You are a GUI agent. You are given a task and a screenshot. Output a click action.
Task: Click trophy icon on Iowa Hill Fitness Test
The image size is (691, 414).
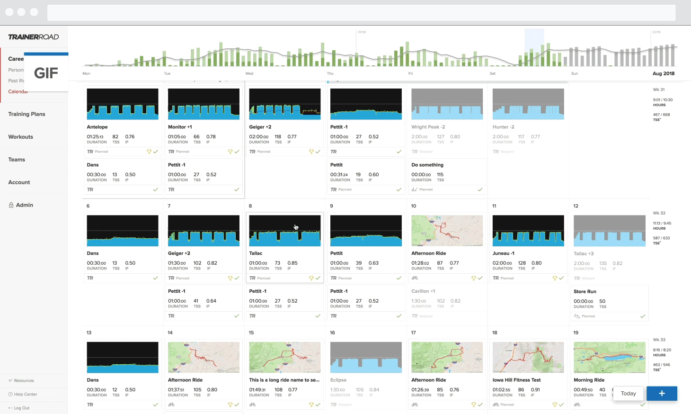(555, 405)
